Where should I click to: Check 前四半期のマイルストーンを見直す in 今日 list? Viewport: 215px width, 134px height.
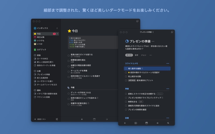pos(69,77)
